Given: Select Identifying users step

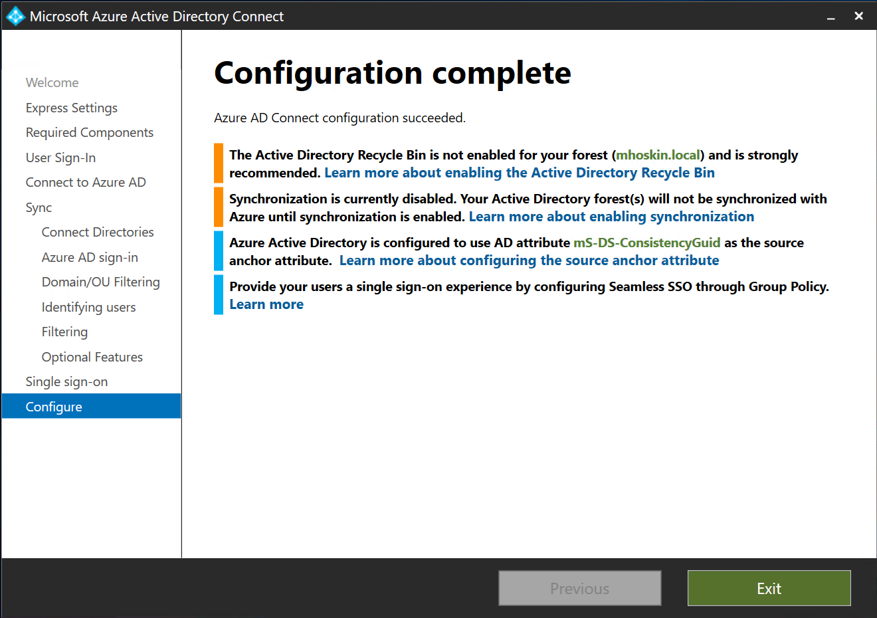Looking at the screenshot, I should coord(88,307).
